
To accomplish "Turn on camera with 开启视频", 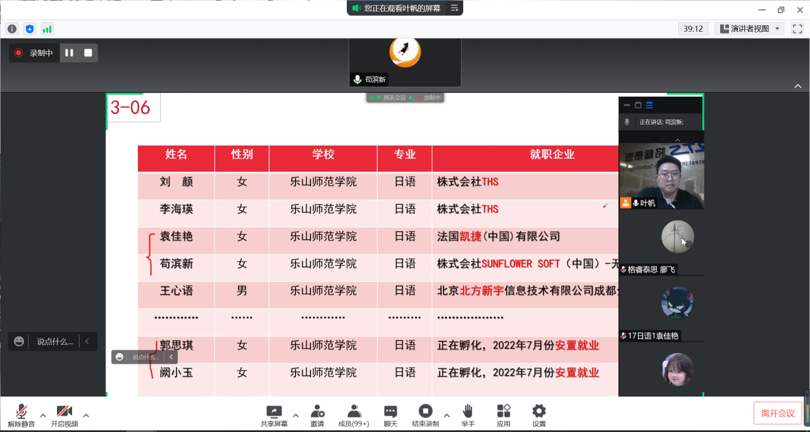I will click(x=65, y=416).
